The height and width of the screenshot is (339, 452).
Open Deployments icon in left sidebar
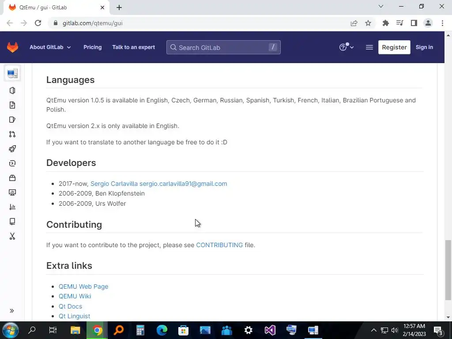tap(12, 163)
